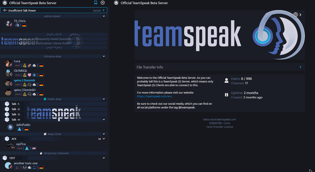Select user qeinz | Dominik in list
315x172 pixels.
[x=25, y=80]
